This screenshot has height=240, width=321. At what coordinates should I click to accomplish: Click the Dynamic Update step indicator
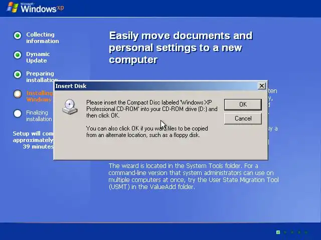tap(18, 55)
